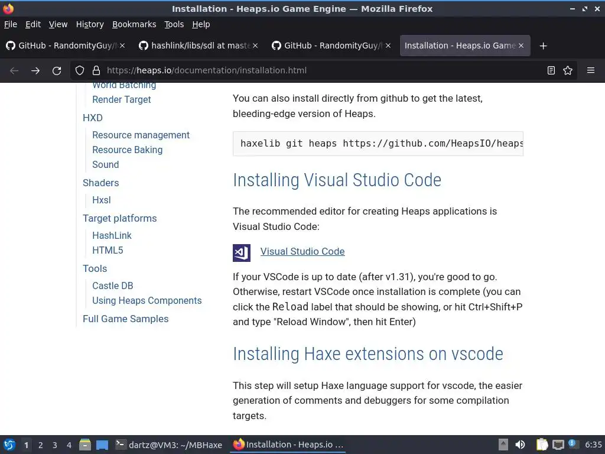
Task: Open the Tools menu in menu bar
Action: click(x=174, y=24)
